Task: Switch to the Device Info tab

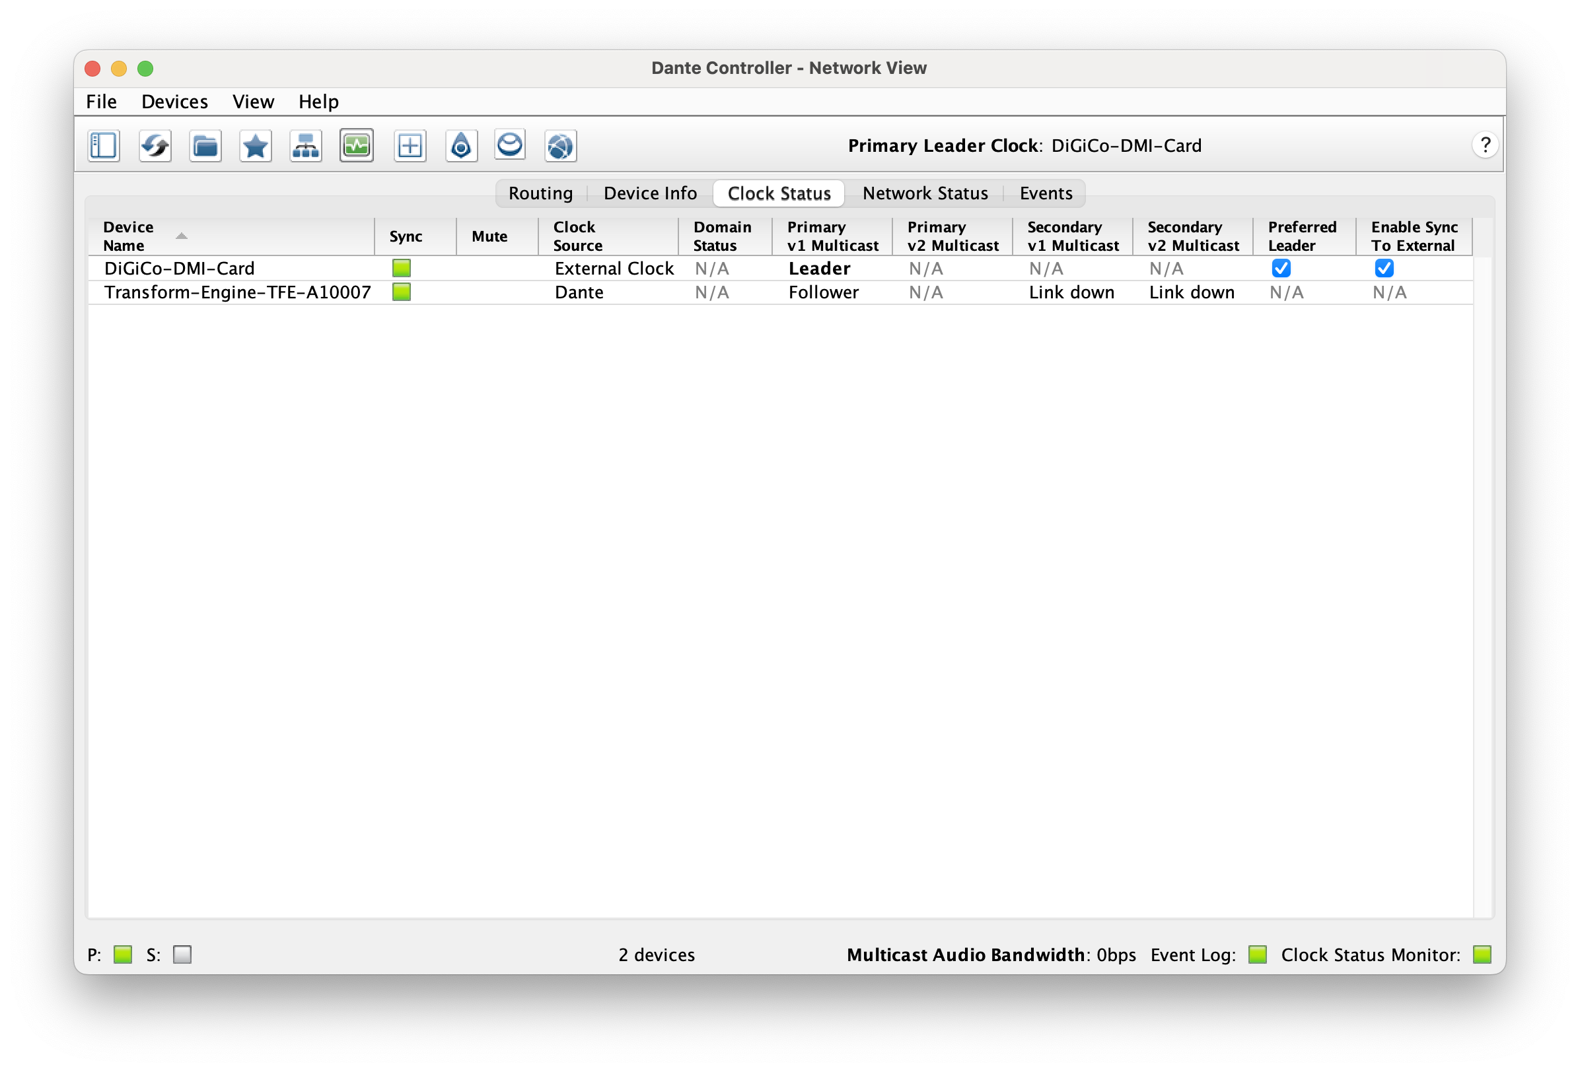Action: pos(650,193)
